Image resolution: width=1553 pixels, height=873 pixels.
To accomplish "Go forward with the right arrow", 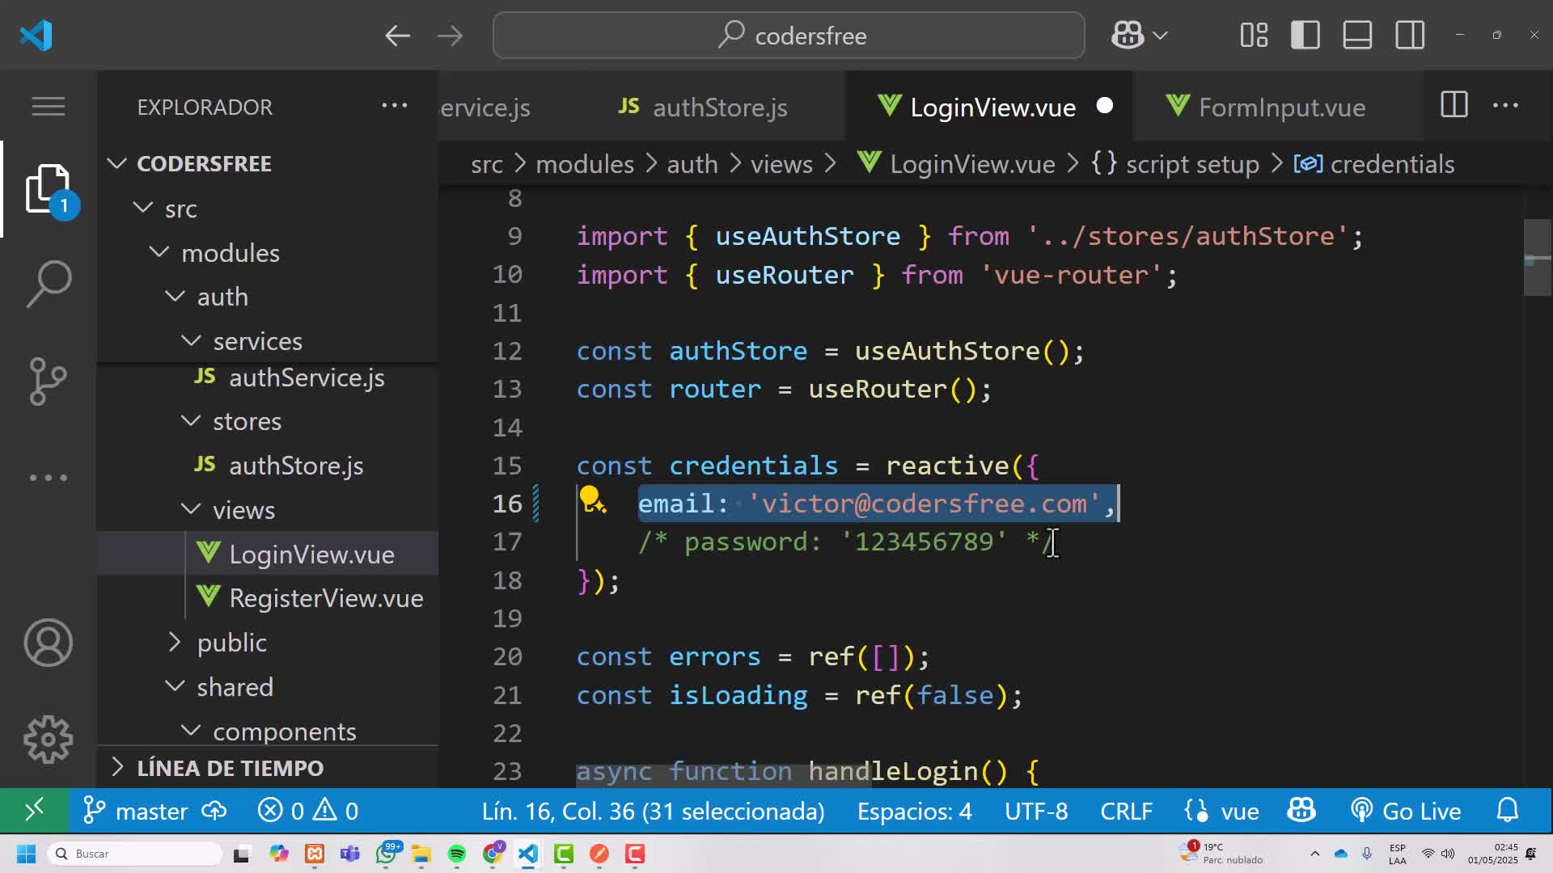I will pos(450,36).
